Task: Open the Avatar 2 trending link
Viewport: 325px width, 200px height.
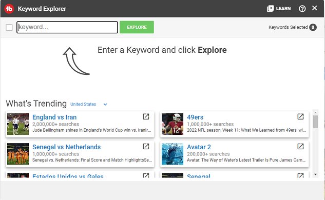Action: pos(199,147)
